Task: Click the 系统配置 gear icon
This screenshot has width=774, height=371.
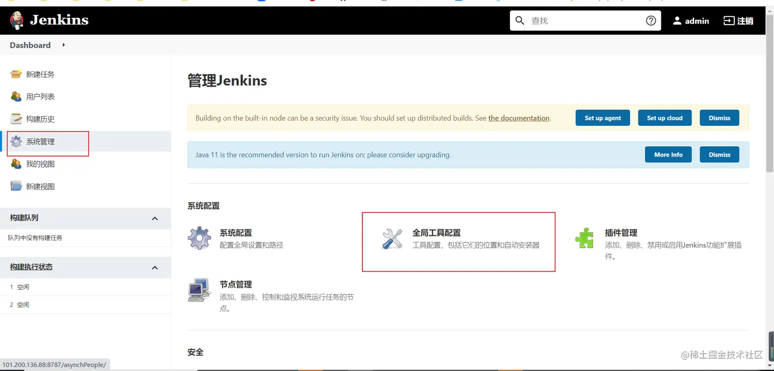Action: [199, 238]
